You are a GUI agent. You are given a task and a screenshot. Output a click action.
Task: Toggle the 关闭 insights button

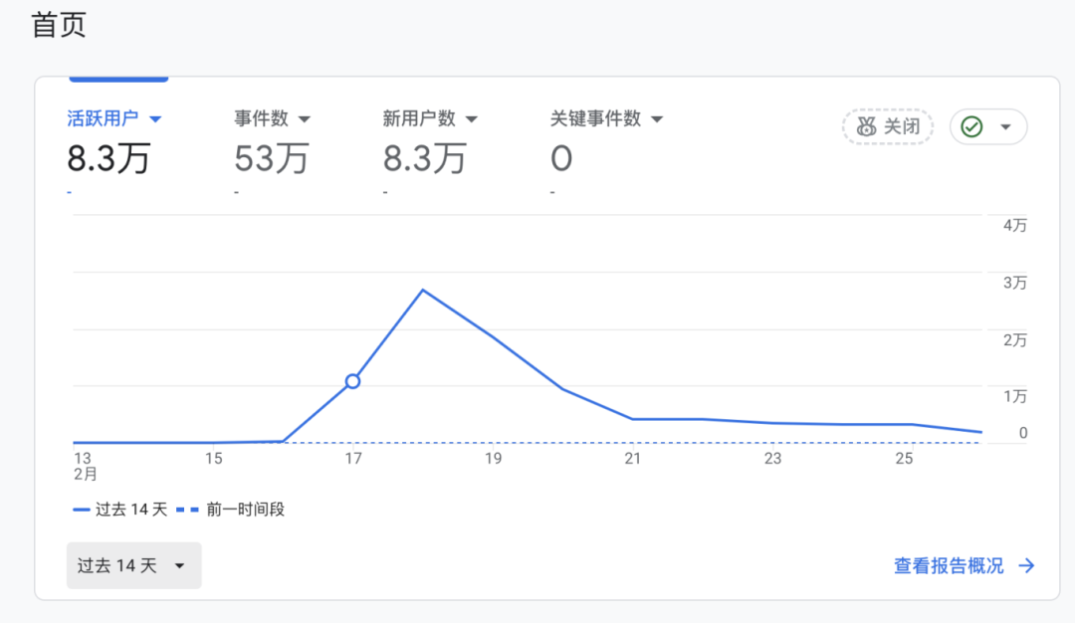[x=888, y=127]
